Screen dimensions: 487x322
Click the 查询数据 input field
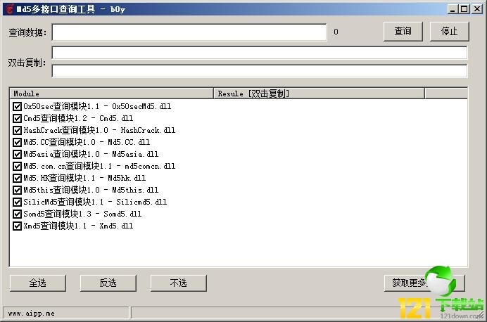click(189, 32)
